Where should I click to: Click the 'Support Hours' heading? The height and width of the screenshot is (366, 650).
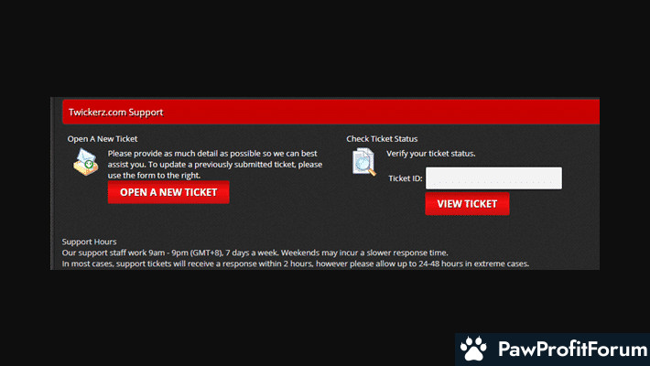89,242
